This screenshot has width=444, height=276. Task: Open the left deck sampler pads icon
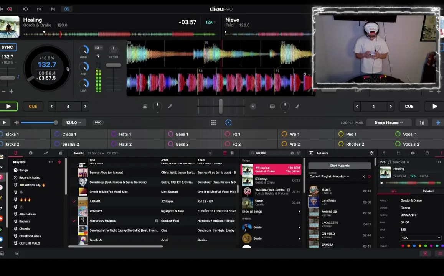pos(145,106)
